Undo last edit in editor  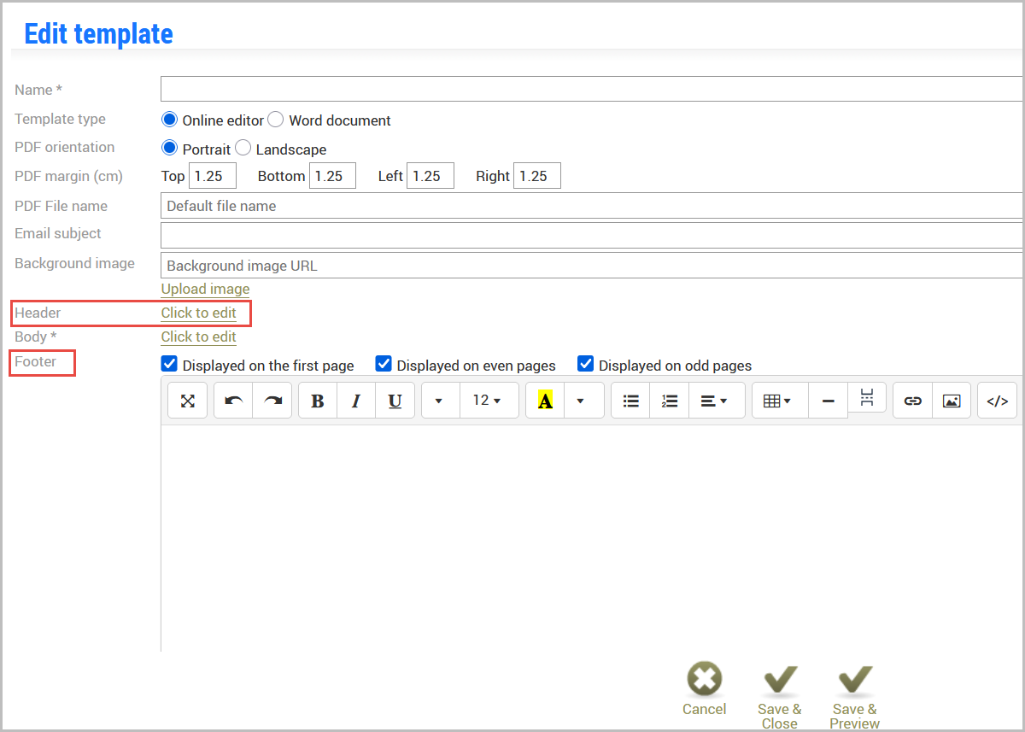coord(233,401)
